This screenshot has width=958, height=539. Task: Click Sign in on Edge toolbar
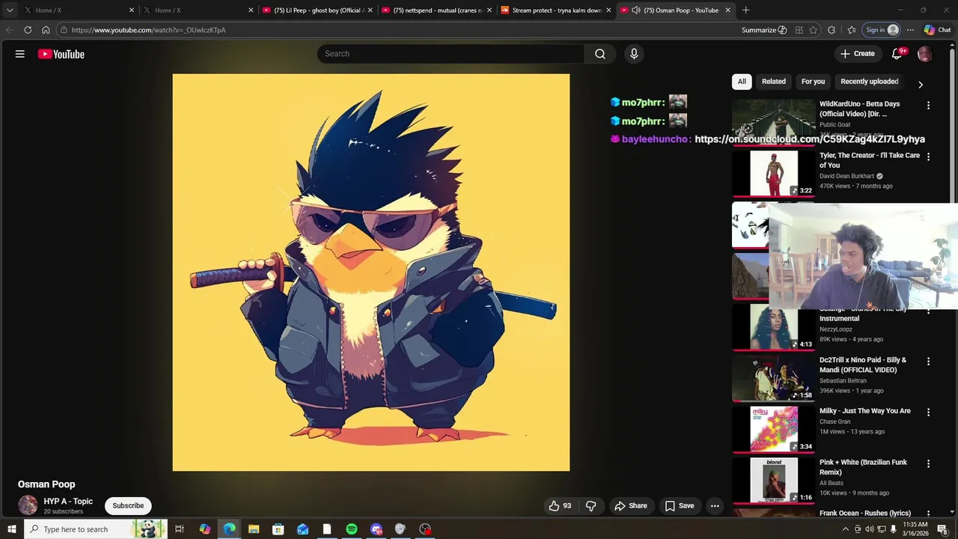pyautogui.click(x=882, y=30)
